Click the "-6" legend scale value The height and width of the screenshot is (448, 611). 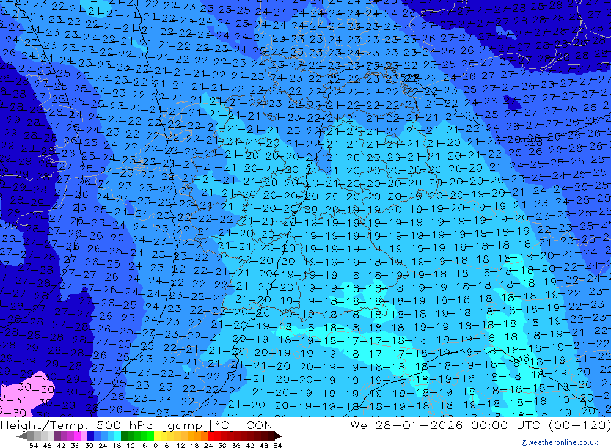[142, 446]
